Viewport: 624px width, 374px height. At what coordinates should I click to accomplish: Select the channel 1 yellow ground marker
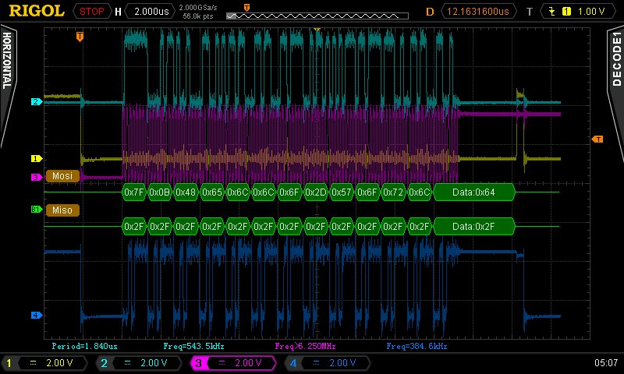tap(37, 159)
